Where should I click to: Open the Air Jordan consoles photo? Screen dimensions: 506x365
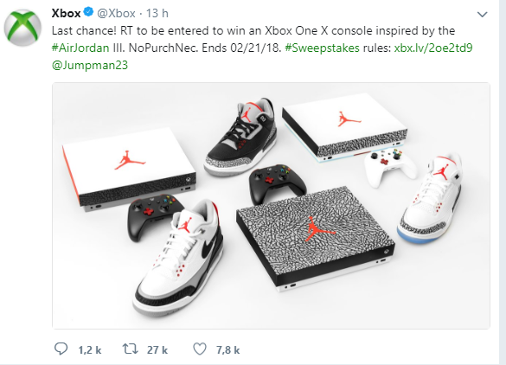271,206
